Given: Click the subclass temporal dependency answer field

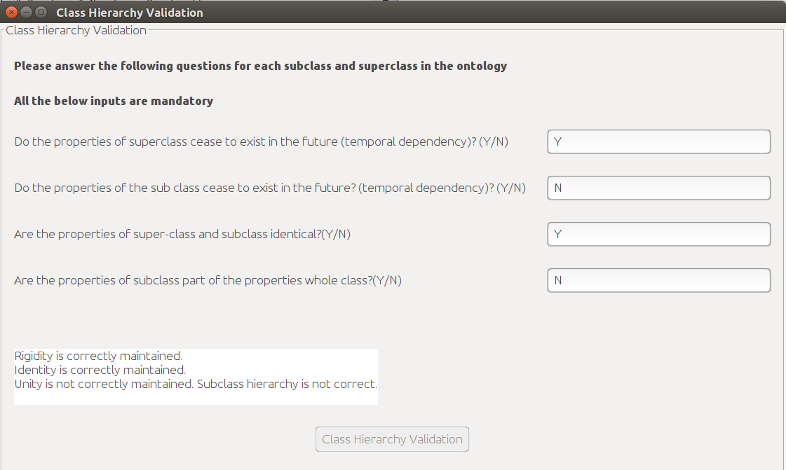Looking at the screenshot, I should click(658, 188).
